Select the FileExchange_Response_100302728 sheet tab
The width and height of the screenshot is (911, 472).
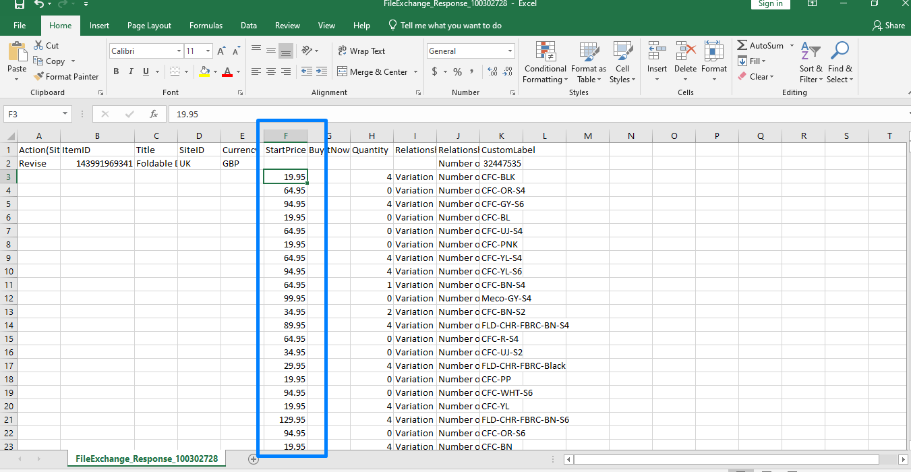click(x=146, y=458)
